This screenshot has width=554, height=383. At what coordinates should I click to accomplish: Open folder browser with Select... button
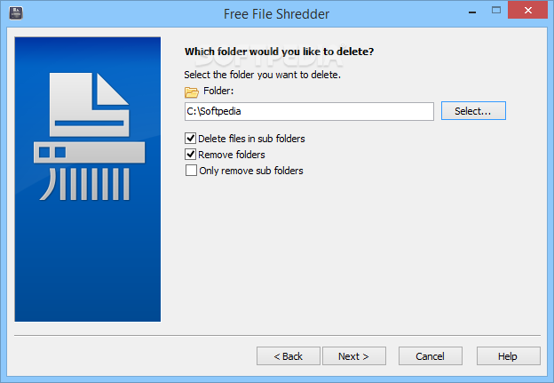473,111
